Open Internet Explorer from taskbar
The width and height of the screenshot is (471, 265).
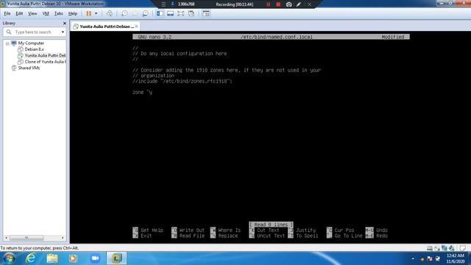30,258
